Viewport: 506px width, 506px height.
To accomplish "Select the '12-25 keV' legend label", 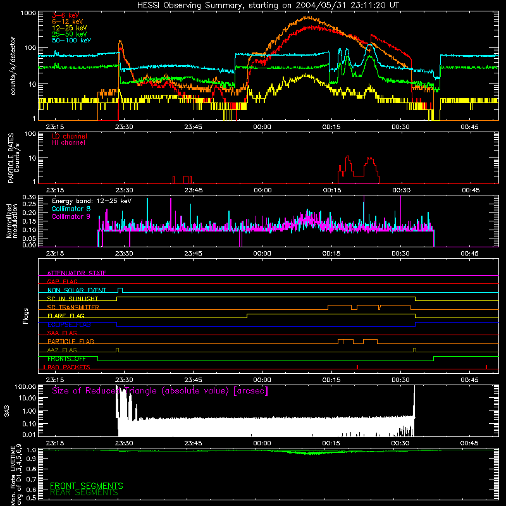I will tap(70, 28).
